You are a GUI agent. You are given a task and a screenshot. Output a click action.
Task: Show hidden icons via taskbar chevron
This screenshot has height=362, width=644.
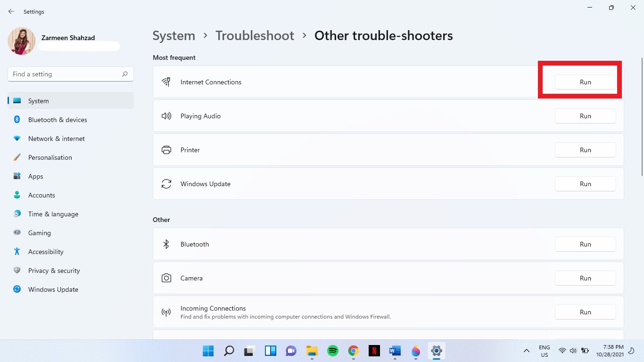click(527, 351)
